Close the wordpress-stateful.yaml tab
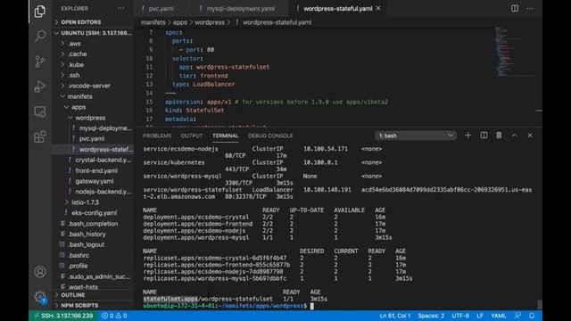This screenshot has height=321, width=571. point(378,8)
